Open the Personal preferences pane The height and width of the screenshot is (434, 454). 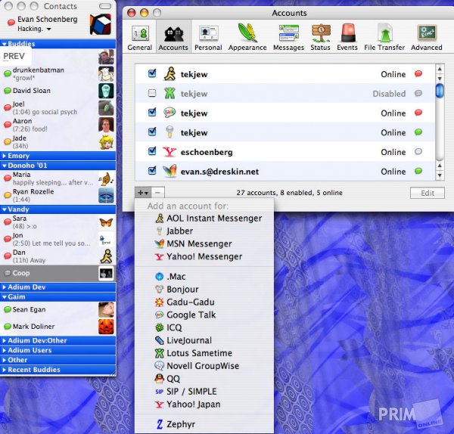(208, 37)
